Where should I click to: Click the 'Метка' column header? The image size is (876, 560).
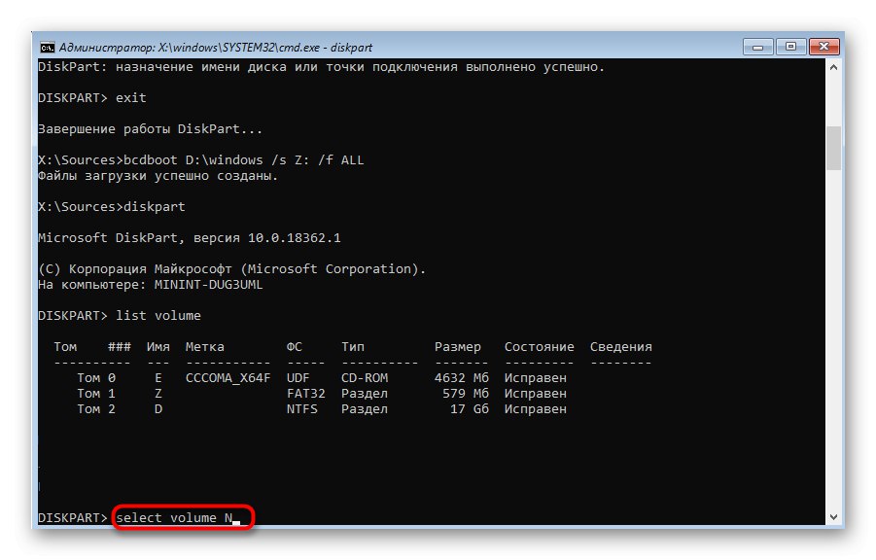tap(204, 346)
